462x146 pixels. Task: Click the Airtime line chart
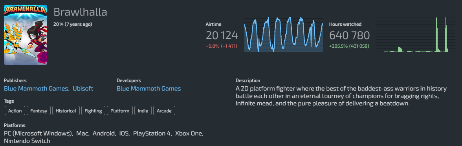coord(284,34)
